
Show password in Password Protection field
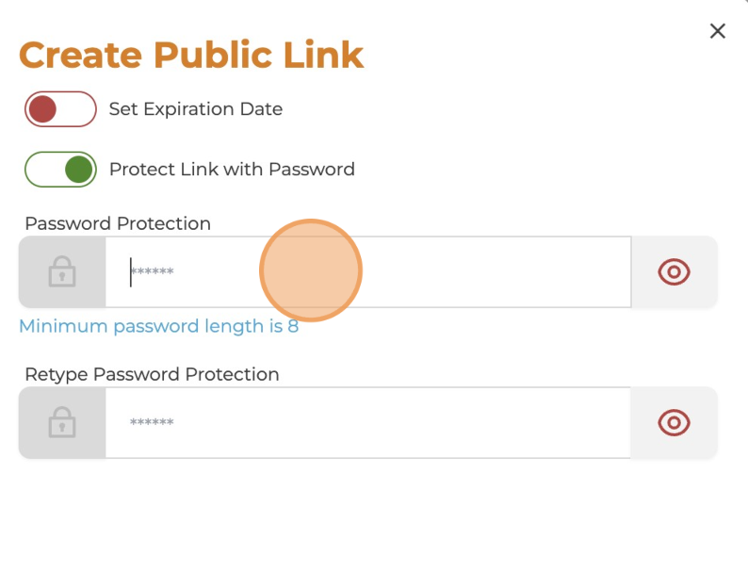click(x=674, y=272)
